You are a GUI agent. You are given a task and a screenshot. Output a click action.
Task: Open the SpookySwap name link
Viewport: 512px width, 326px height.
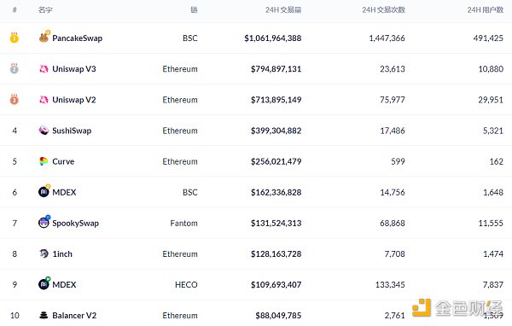click(75, 223)
